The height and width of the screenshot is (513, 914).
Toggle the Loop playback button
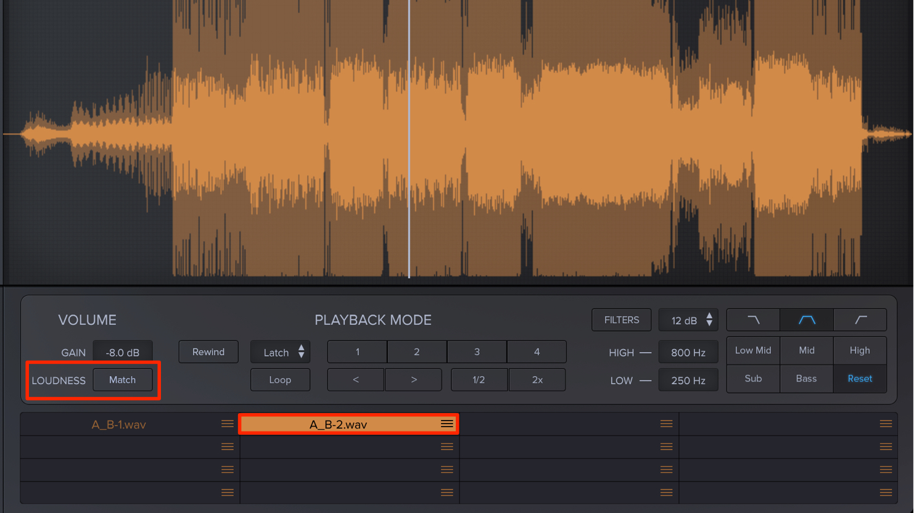click(x=280, y=380)
